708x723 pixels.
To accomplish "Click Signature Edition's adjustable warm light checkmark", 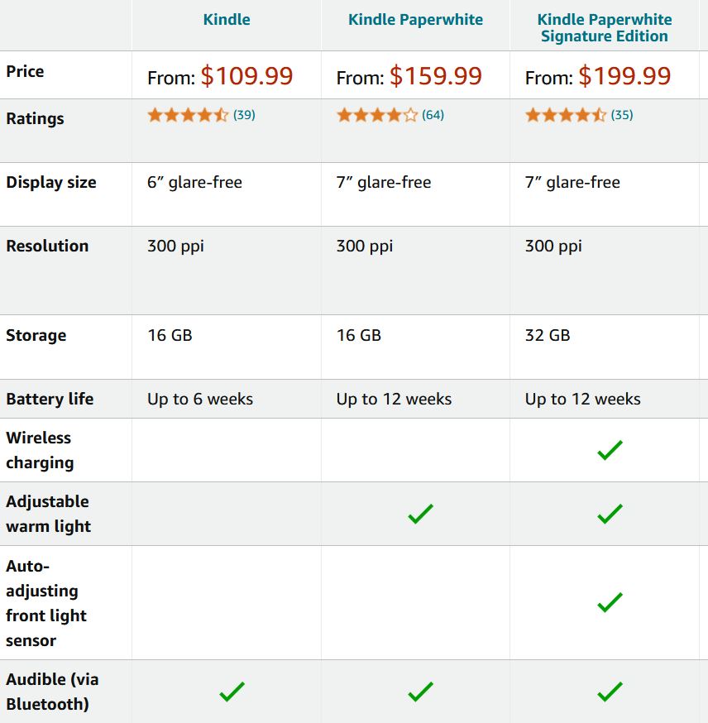I will pyautogui.click(x=610, y=514).
